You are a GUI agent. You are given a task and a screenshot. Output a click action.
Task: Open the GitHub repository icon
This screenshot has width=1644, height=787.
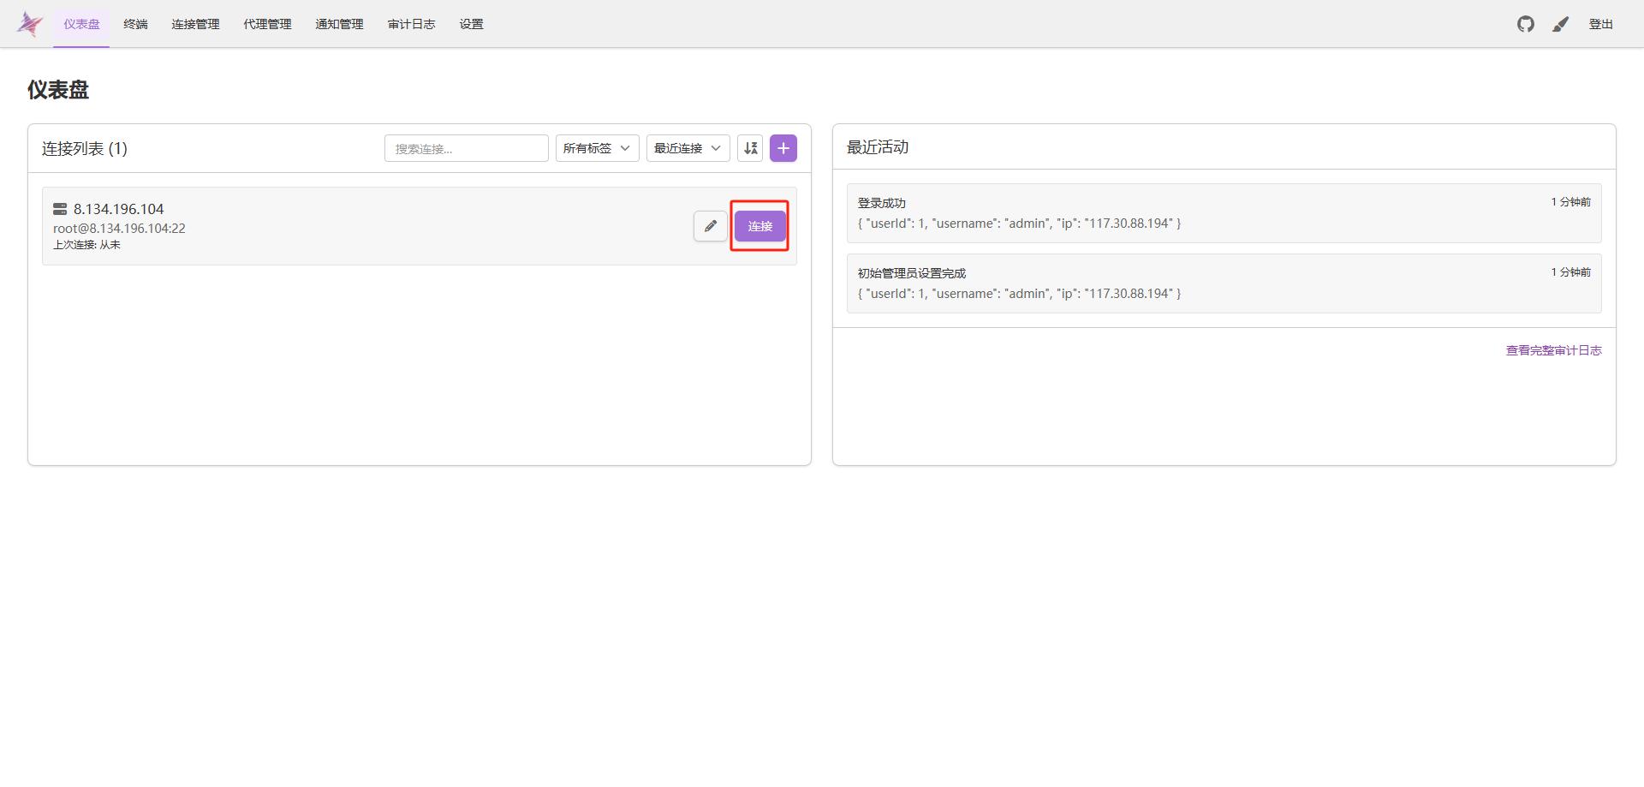click(1526, 24)
